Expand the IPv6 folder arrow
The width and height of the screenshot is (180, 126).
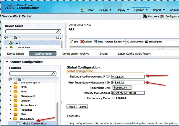[x=11, y=114]
